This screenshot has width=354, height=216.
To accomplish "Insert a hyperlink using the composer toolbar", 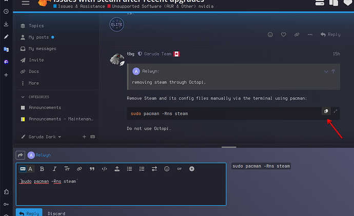I will [x=80, y=169].
